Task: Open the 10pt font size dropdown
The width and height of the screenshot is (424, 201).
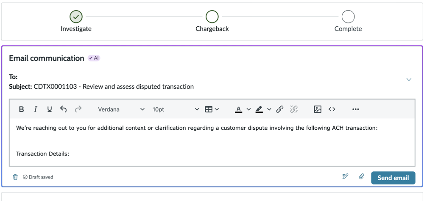Action: click(x=176, y=109)
